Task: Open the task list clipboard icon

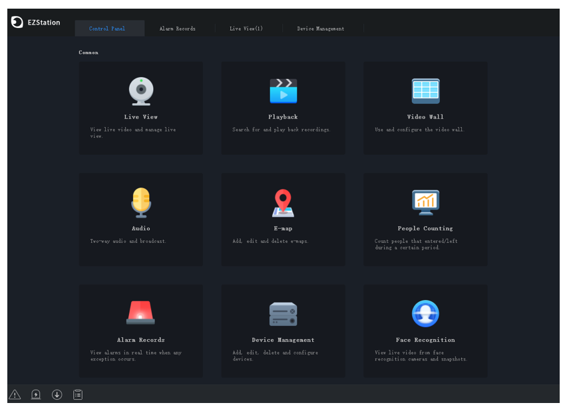Action: (x=78, y=395)
